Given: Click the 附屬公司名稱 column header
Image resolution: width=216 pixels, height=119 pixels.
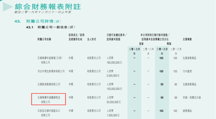Looking at the screenshot, I should click(x=44, y=39).
